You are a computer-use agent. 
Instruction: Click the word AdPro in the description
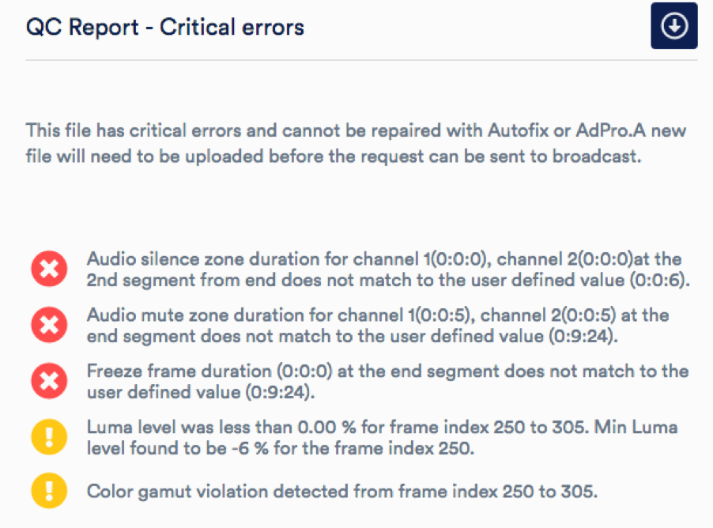(603, 130)
